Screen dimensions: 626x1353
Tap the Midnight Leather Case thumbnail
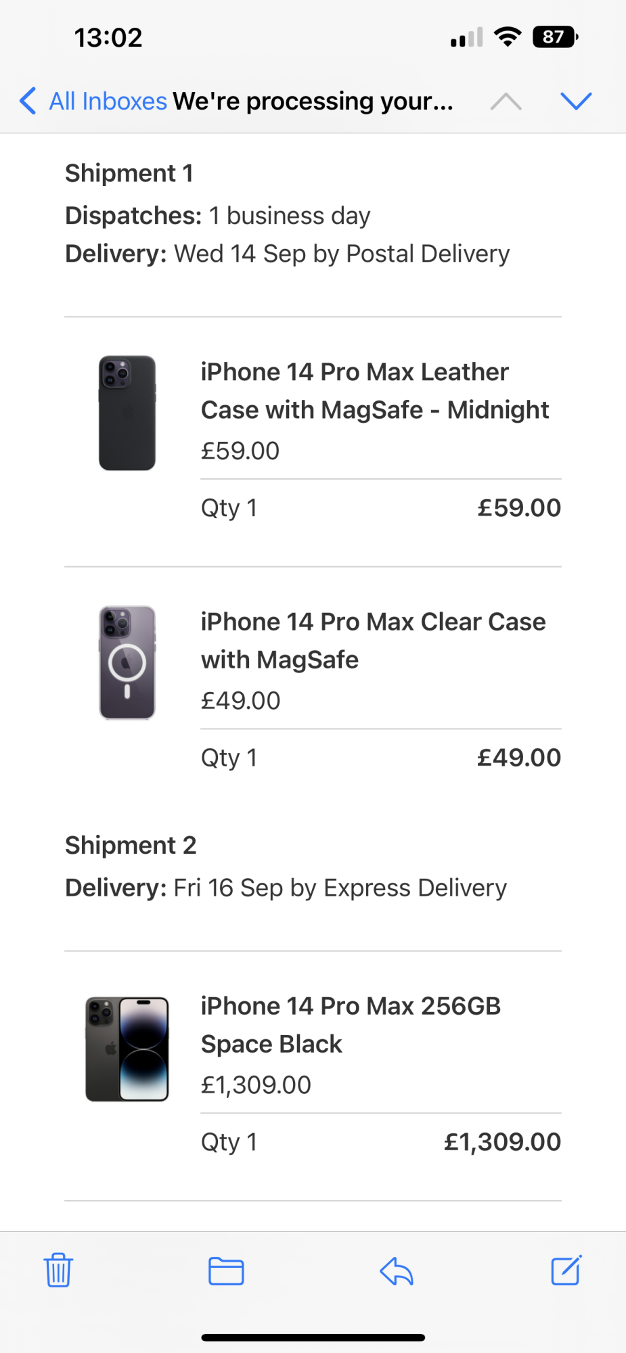coord(127,413)
